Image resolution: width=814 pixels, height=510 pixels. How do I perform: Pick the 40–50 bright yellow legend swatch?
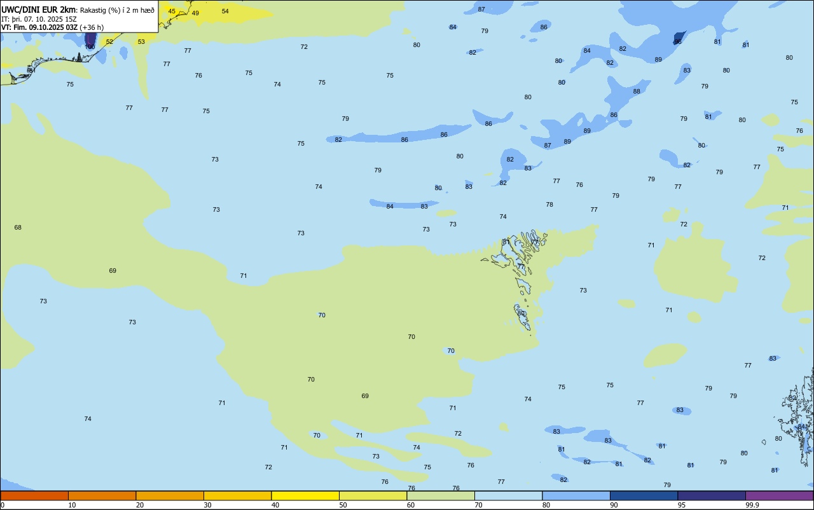[305, 495]
